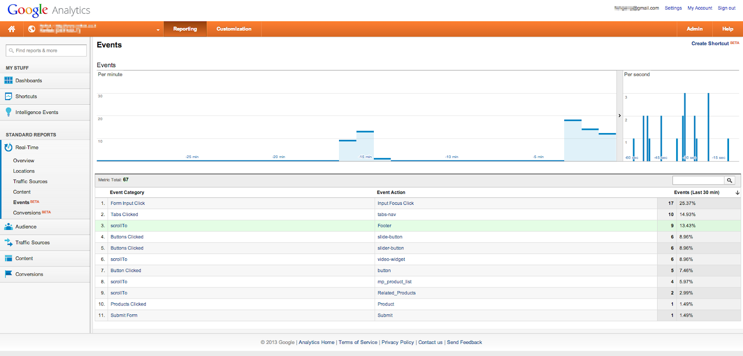Click the Real-Time clock icon
743x356 pixels.
[x=8, y=147]
